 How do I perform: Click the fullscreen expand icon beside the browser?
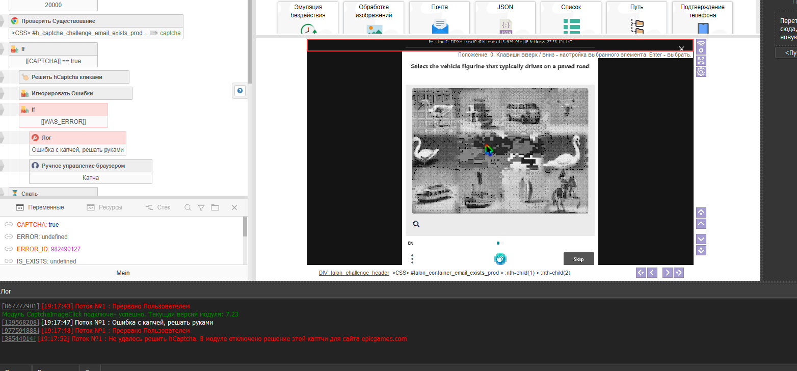(701, 60)
